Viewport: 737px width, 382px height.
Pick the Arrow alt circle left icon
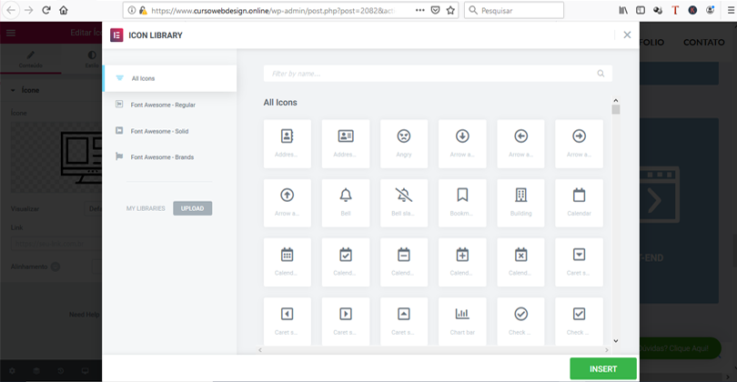point(520,144)
